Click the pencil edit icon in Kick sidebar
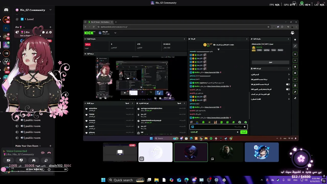 point(295,46)
